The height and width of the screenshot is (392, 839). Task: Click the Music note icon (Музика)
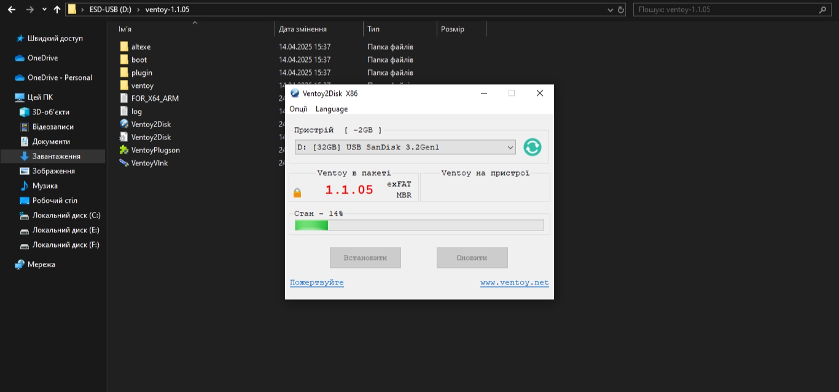[25, 186]
